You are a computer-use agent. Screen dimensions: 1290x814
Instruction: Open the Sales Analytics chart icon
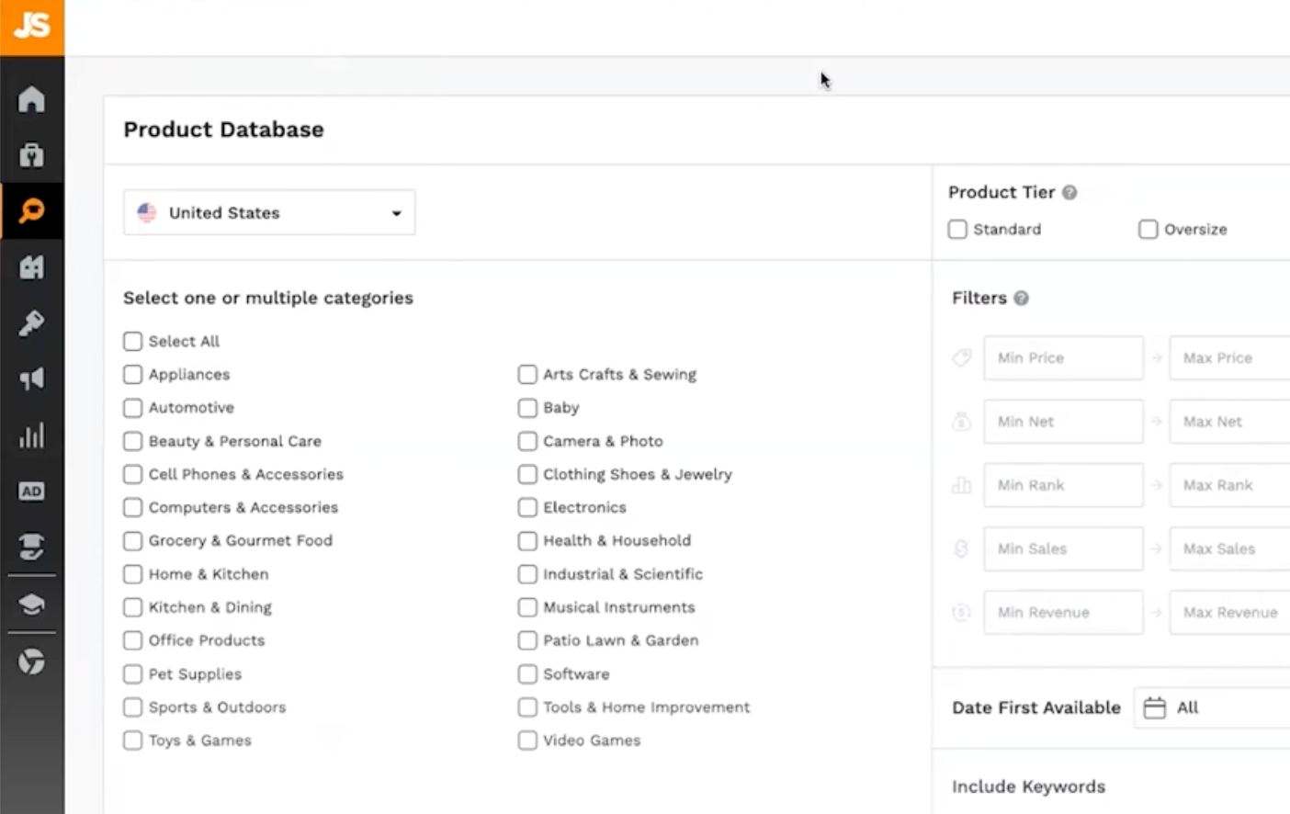(32, 435)
